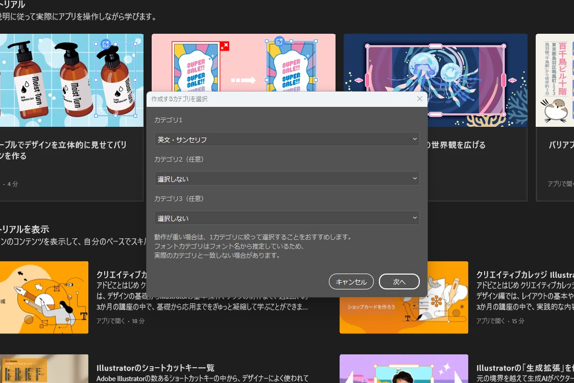This screenshot has height=383, width=574.
Task: Close the カテゴリを選択 dialog with X
Action: point(419,99)
